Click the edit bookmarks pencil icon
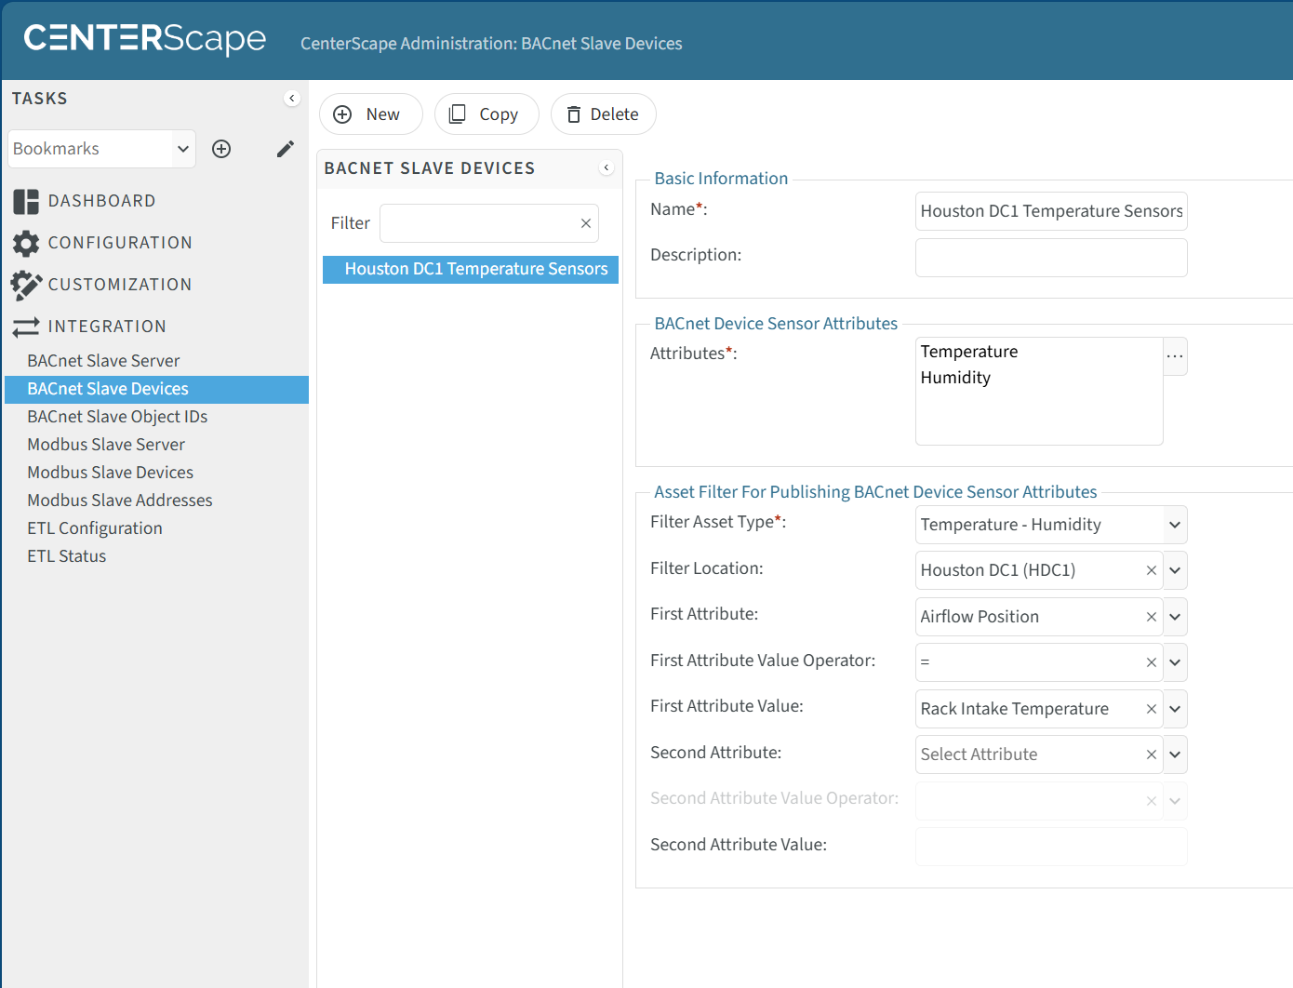The width and height of the screenshot is (1293, 988). point(286,149)
